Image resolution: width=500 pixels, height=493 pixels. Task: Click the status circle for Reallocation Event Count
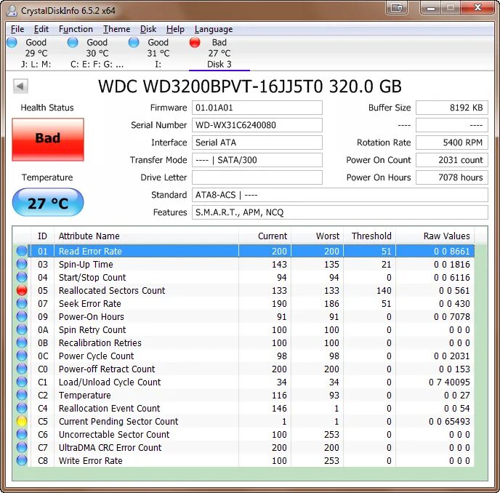[x=22, y=408]
